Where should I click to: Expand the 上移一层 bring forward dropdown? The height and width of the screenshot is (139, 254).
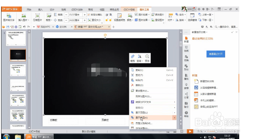(213, 14)
